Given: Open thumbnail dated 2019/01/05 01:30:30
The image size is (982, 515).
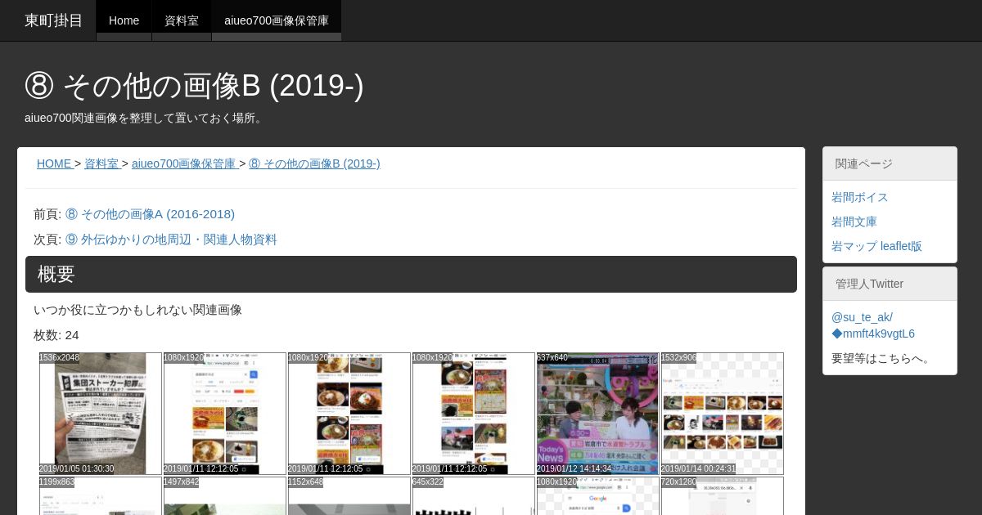Looking at the screenshot, I should [x=101, y=414].
